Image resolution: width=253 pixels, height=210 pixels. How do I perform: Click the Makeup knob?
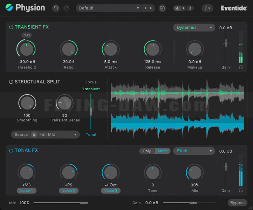click(195, 49)
